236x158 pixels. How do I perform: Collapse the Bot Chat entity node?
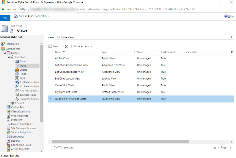(9, 57)
